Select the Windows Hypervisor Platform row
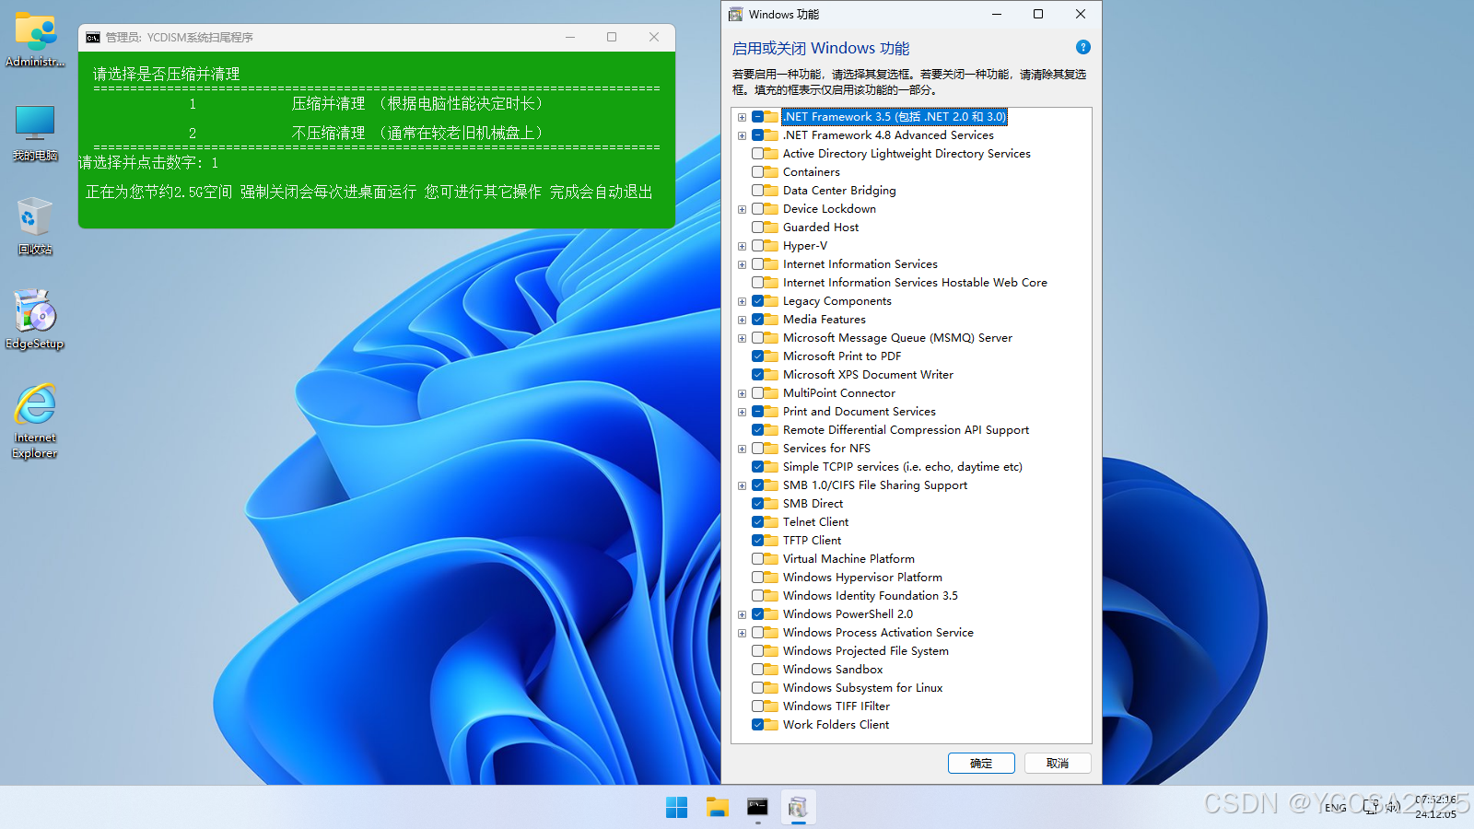Screen dimensions: 1474x829 862,578
